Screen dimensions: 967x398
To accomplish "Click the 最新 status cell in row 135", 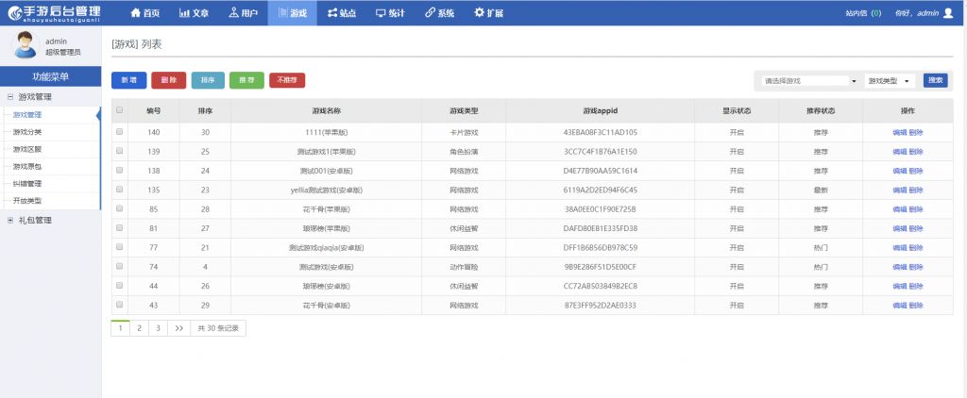I will click(821, 190).
